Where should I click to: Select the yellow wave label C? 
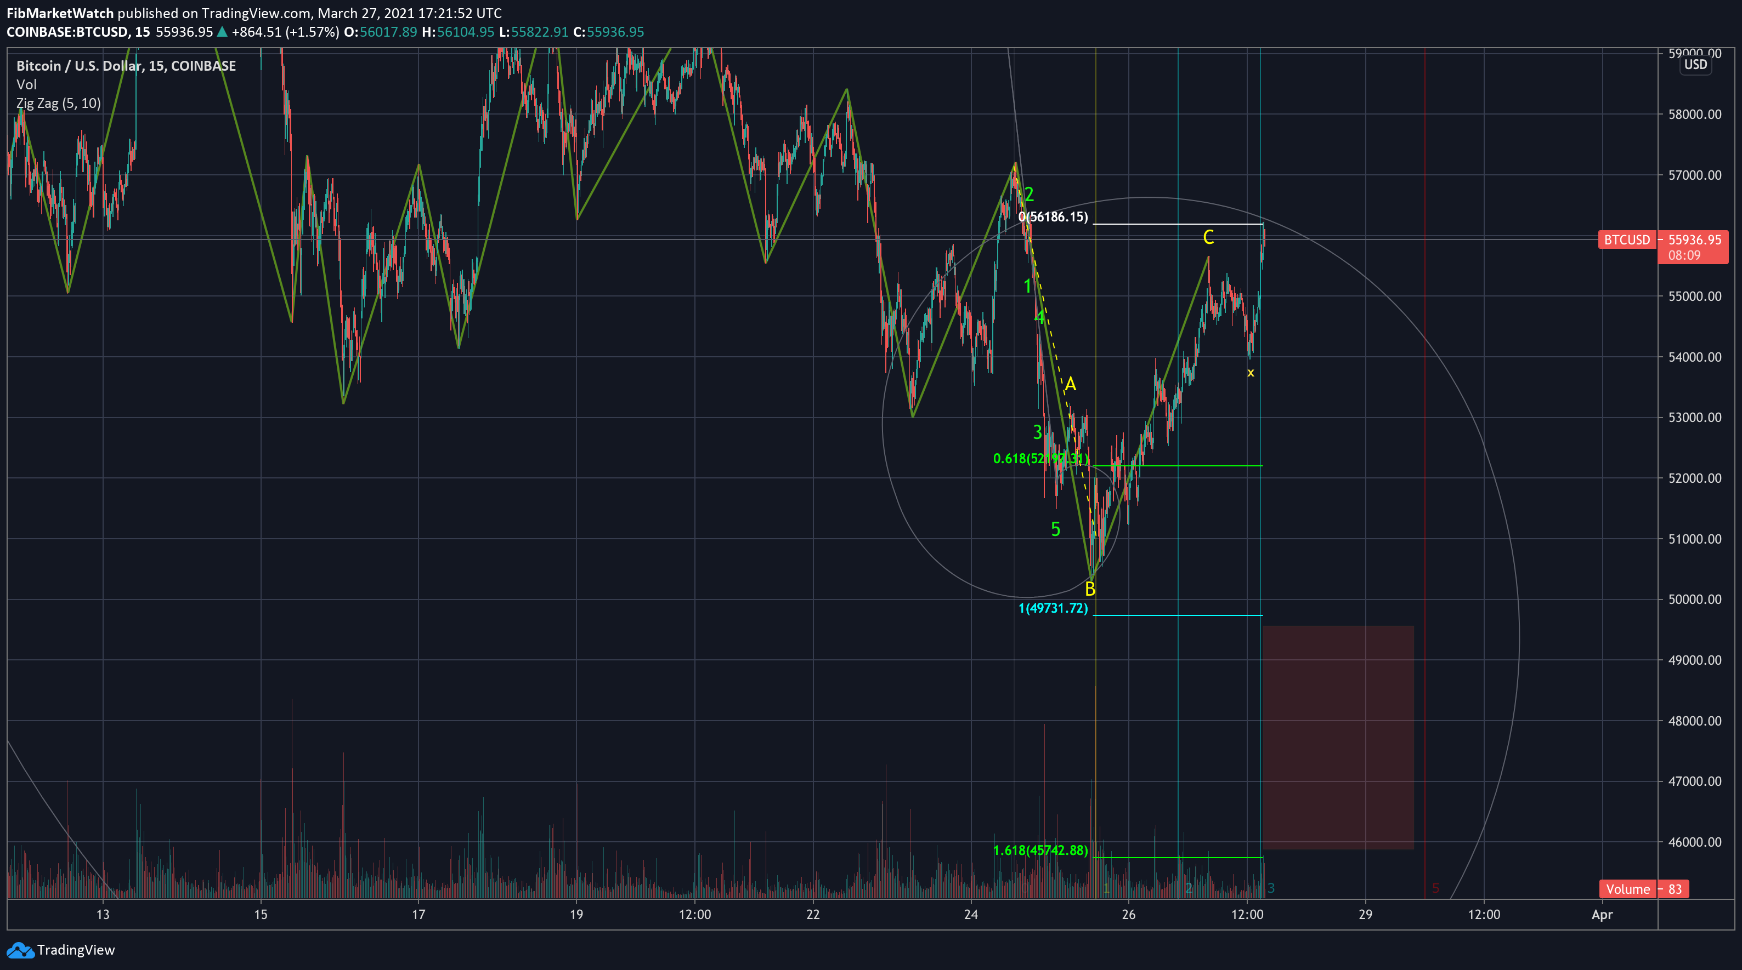tap(1208, 237)
